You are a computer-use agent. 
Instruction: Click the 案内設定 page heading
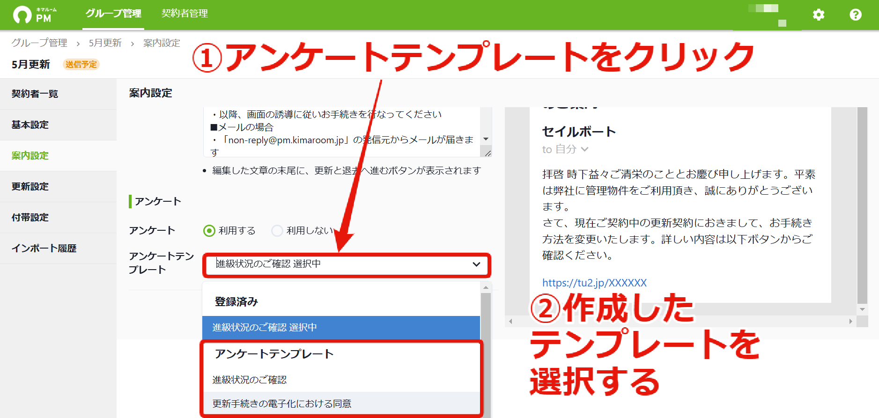pyautogui.click(x=151, y=93)
